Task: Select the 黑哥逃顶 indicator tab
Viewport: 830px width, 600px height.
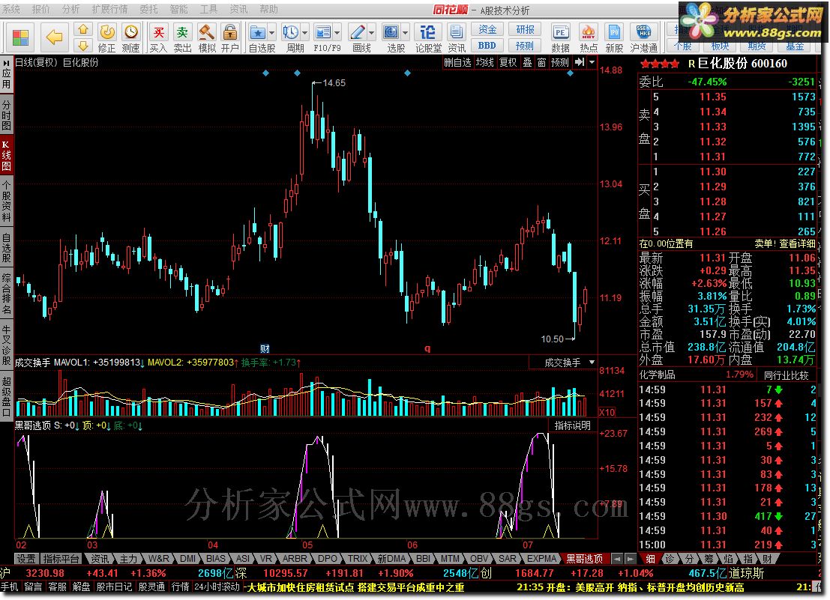Action: pos(584,559)
